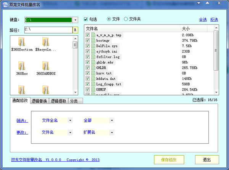Uncheck the kddata.dat checkbox
This screenshot has height=170, width=229.
pyautogui.click(x=87, y=78)
